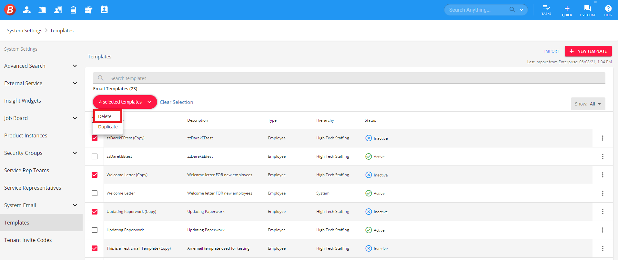Click 'Welcome letter FOR new employees' in Copy row
This screenshot has width=618, height=260.
(220, 175)
